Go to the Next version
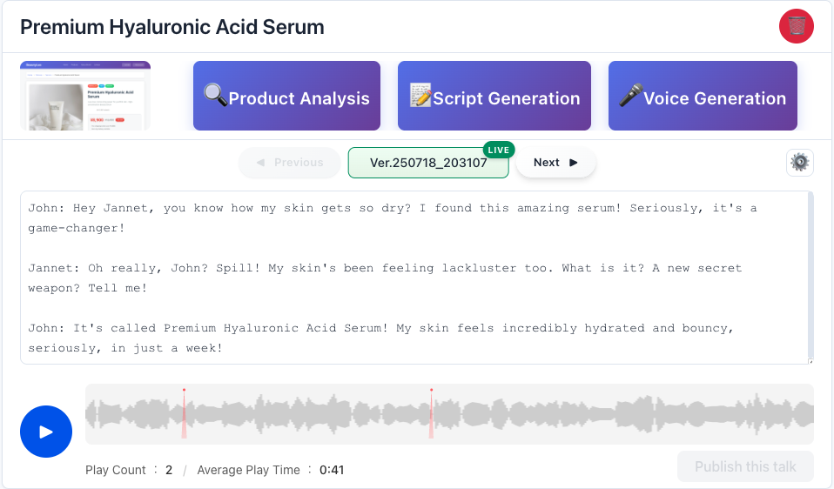 555,163
